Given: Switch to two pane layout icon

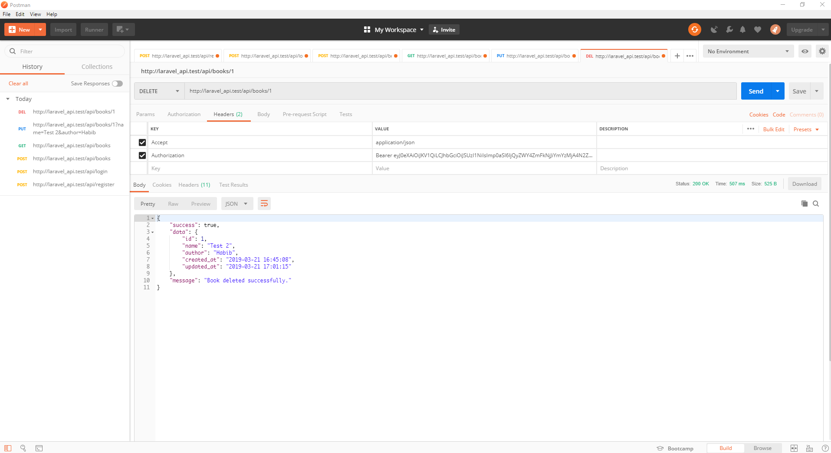Looking at the screenshot, I should pos(794,448).
